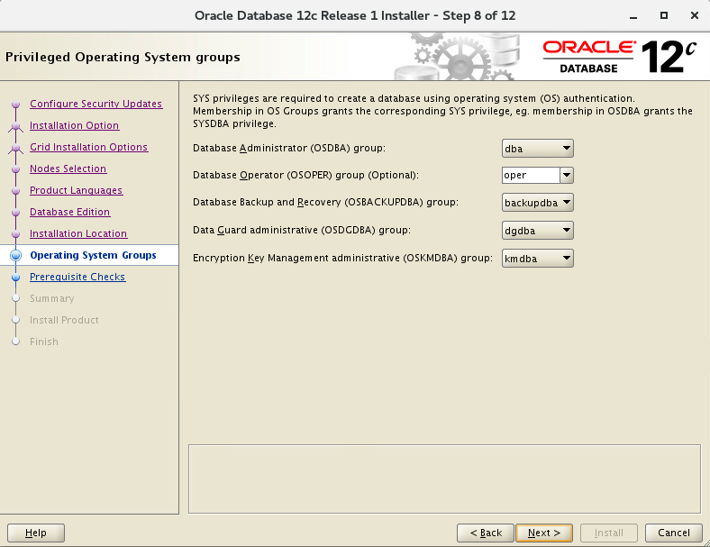
Task: Click the Data Guard administrative (OSDGDBA) group label
Action: pyautogui.click(x=302, y=230)
